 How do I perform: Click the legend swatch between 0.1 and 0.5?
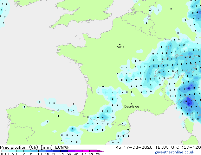pos(5,151)
